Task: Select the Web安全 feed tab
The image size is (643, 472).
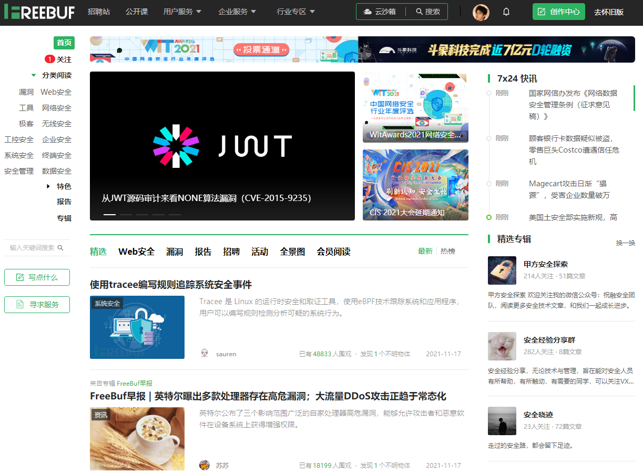Action: pos(137,252)
